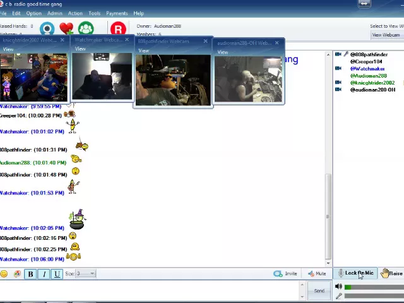The height and width of the screenshot is (303, 404).
Task: Adjust the speaker volume slider
Action: click(374, 287)
